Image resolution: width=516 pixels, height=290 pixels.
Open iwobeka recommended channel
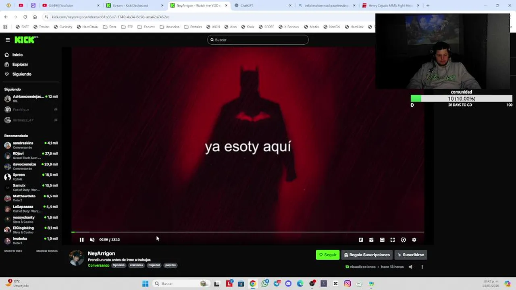(31, 240)
